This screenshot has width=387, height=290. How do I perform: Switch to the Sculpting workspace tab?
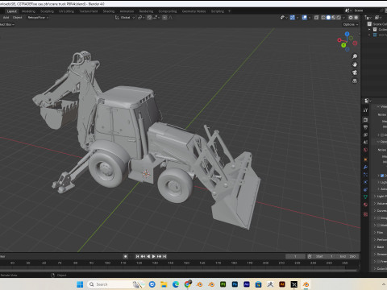pyautogui.click(x=47, y=11)
